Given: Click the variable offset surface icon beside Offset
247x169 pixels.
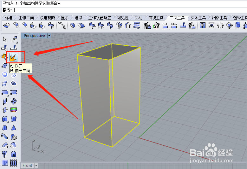Looking at the screenshot, I should pyautogui.click(x=81, y=25).
